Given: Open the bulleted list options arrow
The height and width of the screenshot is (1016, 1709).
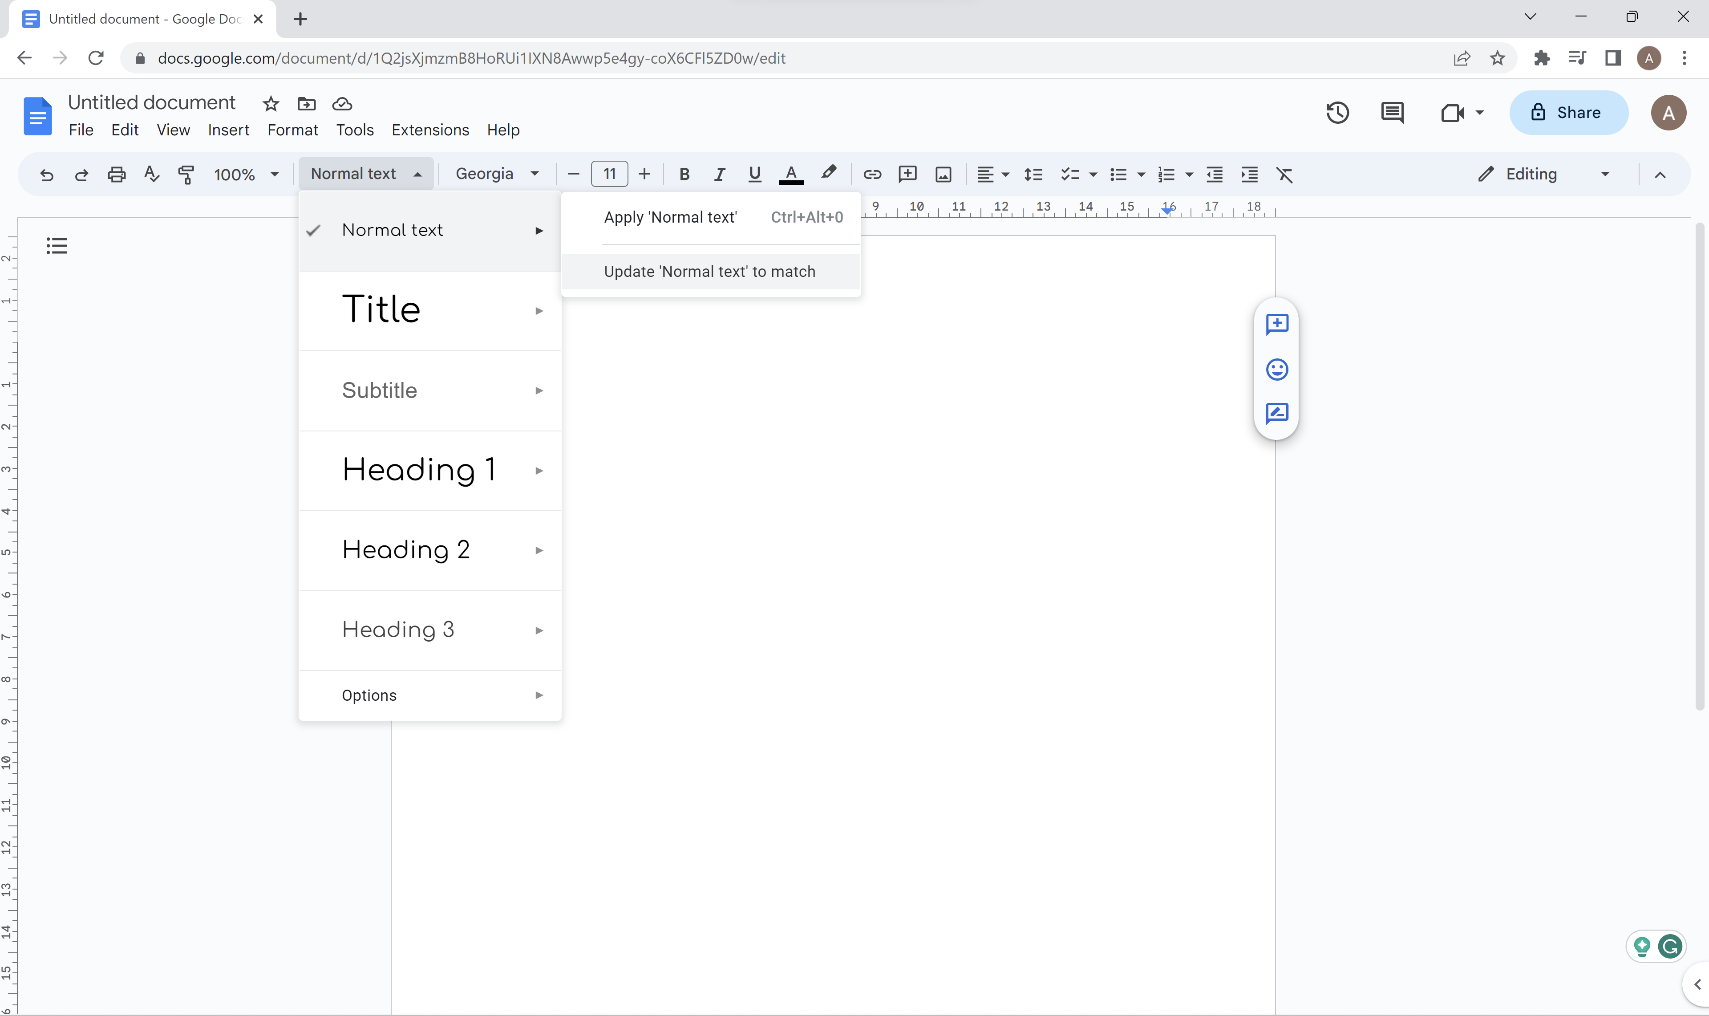Looking at the screenshot, I should tap(1141, 175).
